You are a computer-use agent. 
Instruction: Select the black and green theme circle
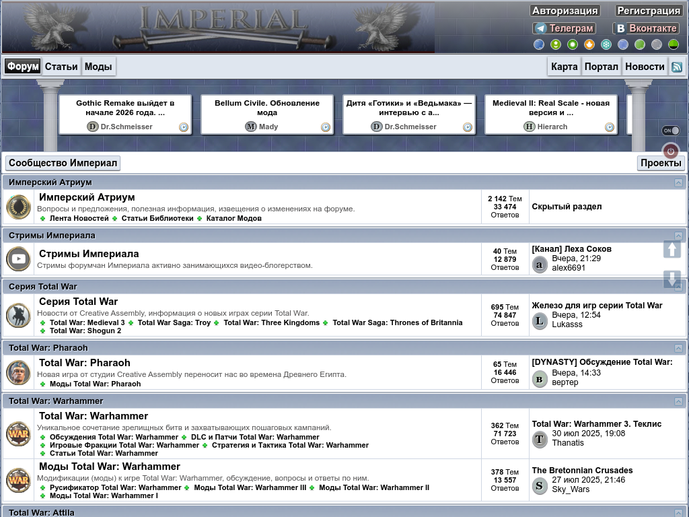[674, 44]
